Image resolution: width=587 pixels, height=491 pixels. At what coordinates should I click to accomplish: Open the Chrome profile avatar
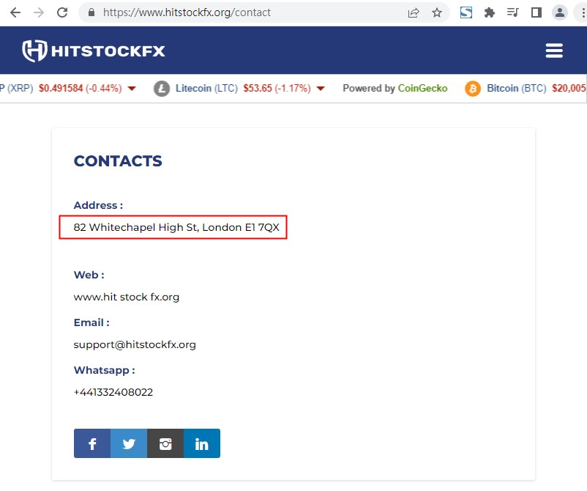[560, 12]
